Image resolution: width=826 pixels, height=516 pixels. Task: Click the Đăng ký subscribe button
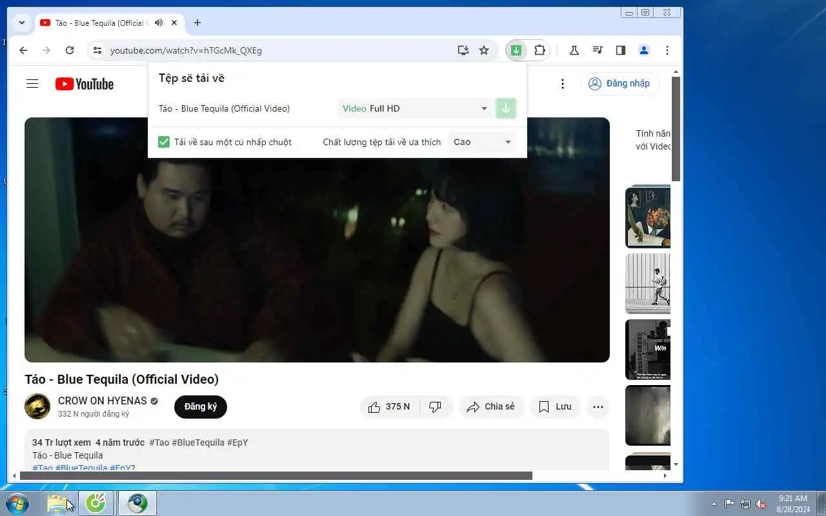click(x=201, y=407)
